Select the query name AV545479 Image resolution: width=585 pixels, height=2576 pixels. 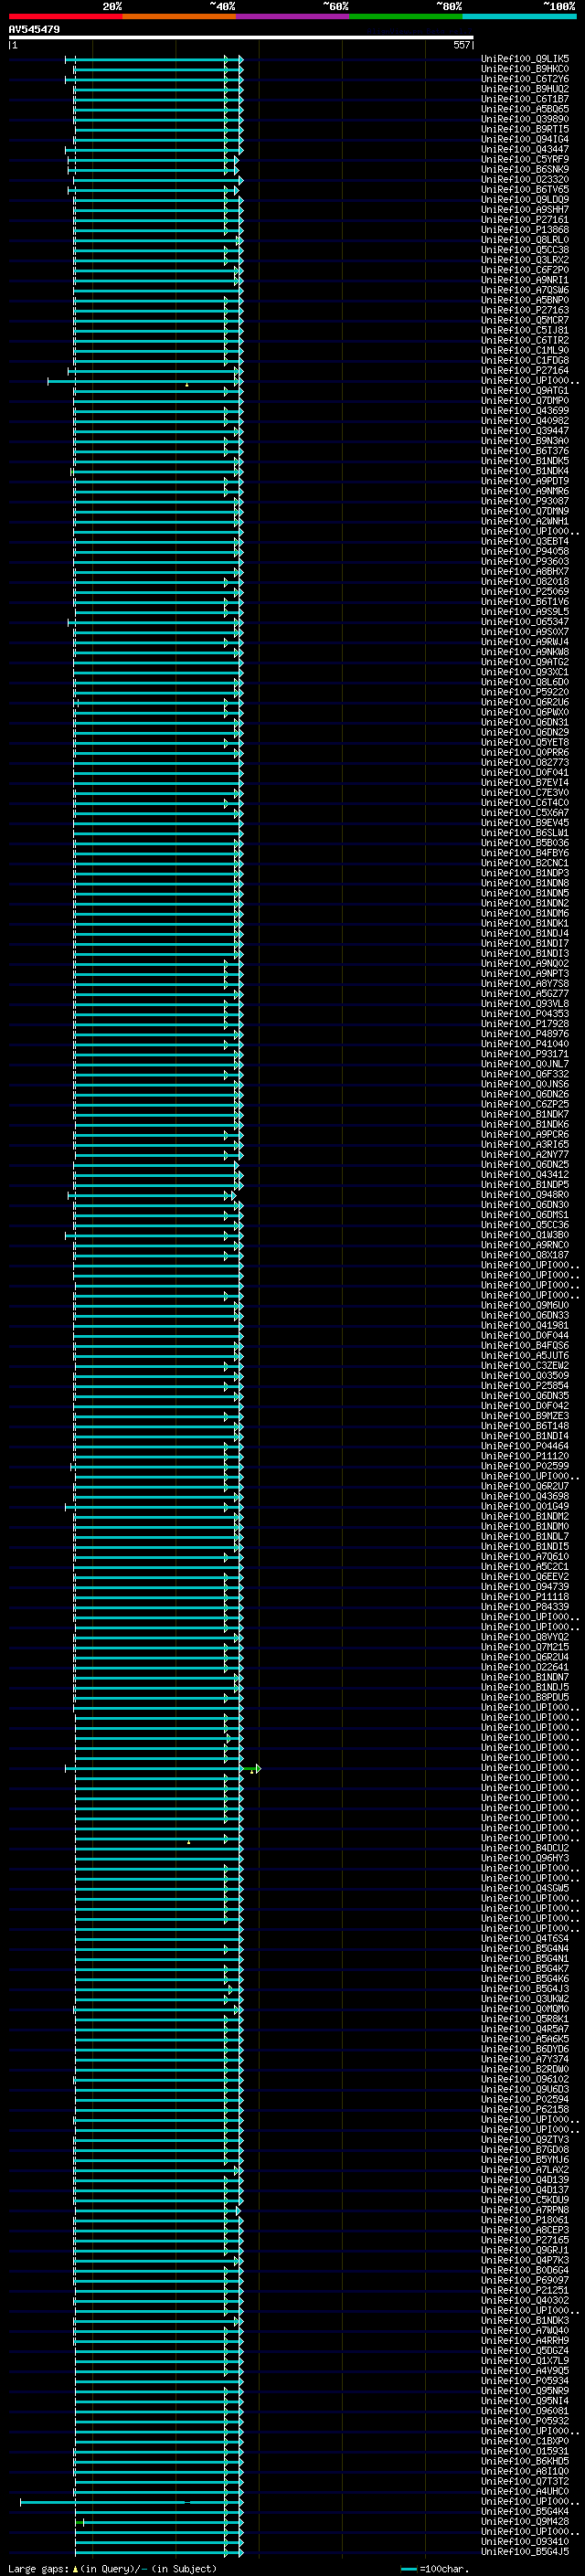pos(34,30)
